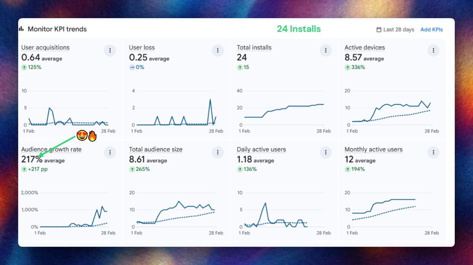Click the Active devices metric title
The height and width of the screenshot is (265, 473).
pos(365,47)
